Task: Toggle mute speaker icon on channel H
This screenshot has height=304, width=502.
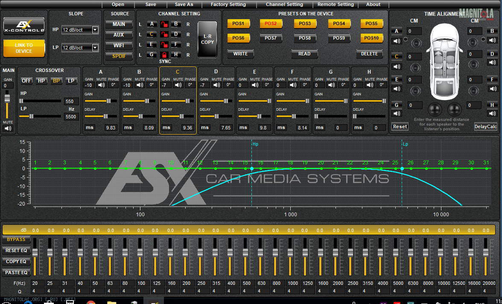Action: click(x=370, y=85)
